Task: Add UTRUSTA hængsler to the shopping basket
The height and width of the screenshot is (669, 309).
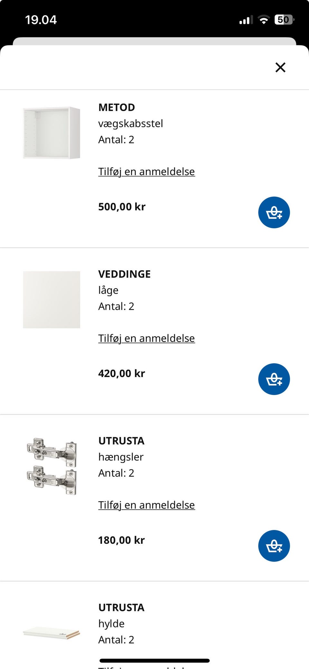Action: point(274,546)
